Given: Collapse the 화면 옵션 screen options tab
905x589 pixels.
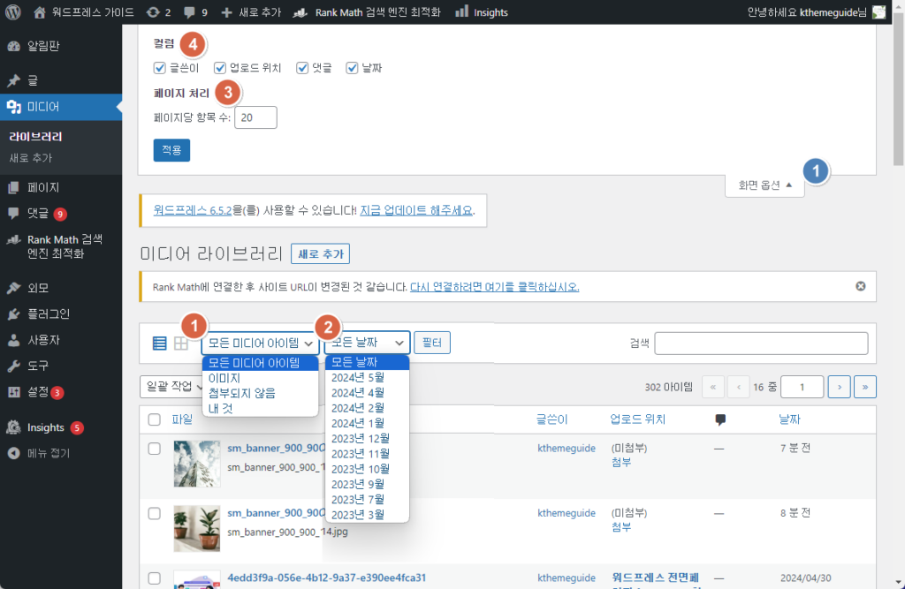Looking at the screenshot, I should pyautogui.click(x=764, y=185).
